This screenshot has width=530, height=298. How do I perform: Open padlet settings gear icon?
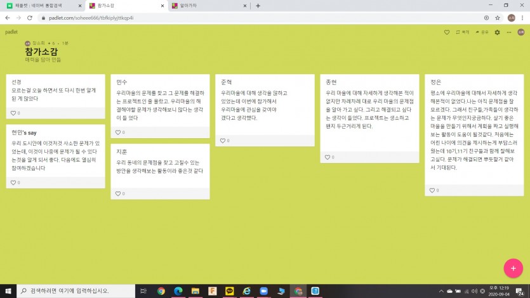click(497, 32)
